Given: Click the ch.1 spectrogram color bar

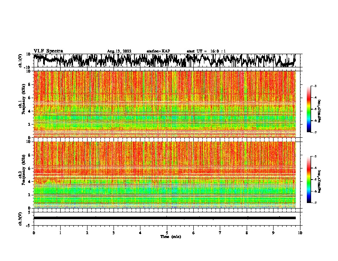Looking at the screenshot, I should tap(309, 109).
